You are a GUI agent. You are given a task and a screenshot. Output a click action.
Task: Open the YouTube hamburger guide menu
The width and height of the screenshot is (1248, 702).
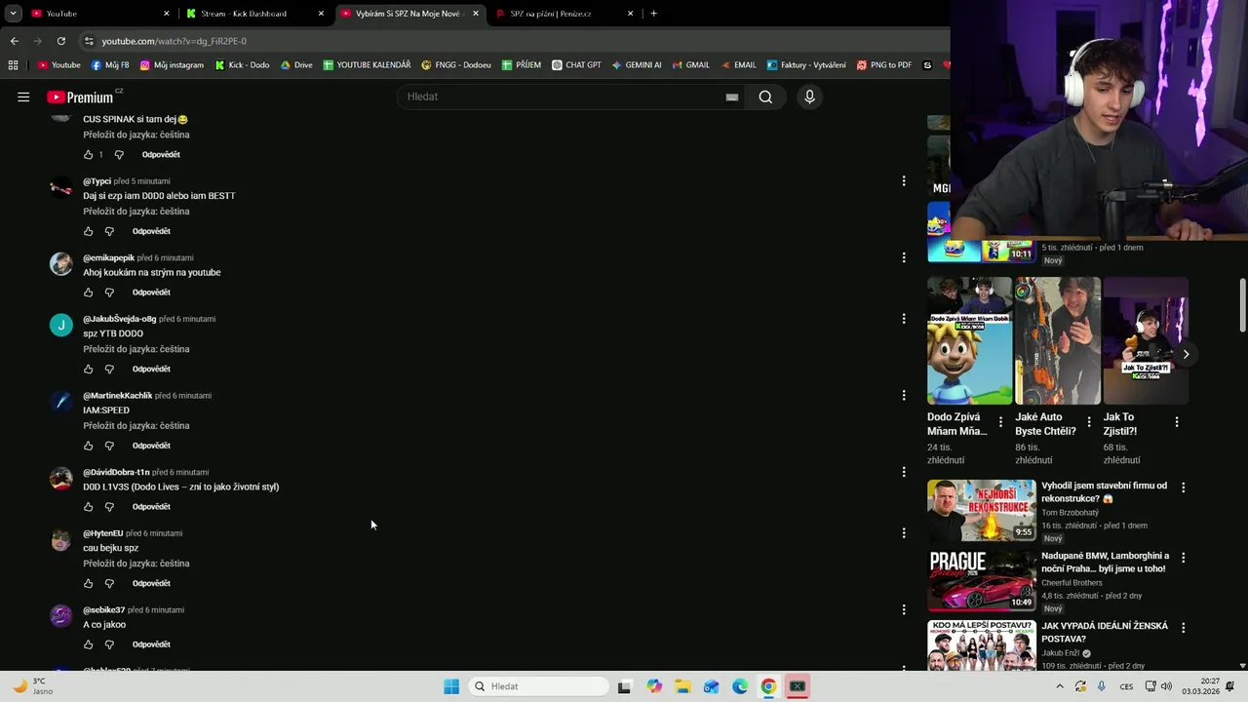click(x=23, y=97)
